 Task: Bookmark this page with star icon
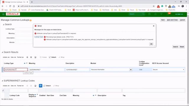coord(154,6)
